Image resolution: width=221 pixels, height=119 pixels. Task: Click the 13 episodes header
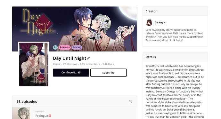[27, 101]
